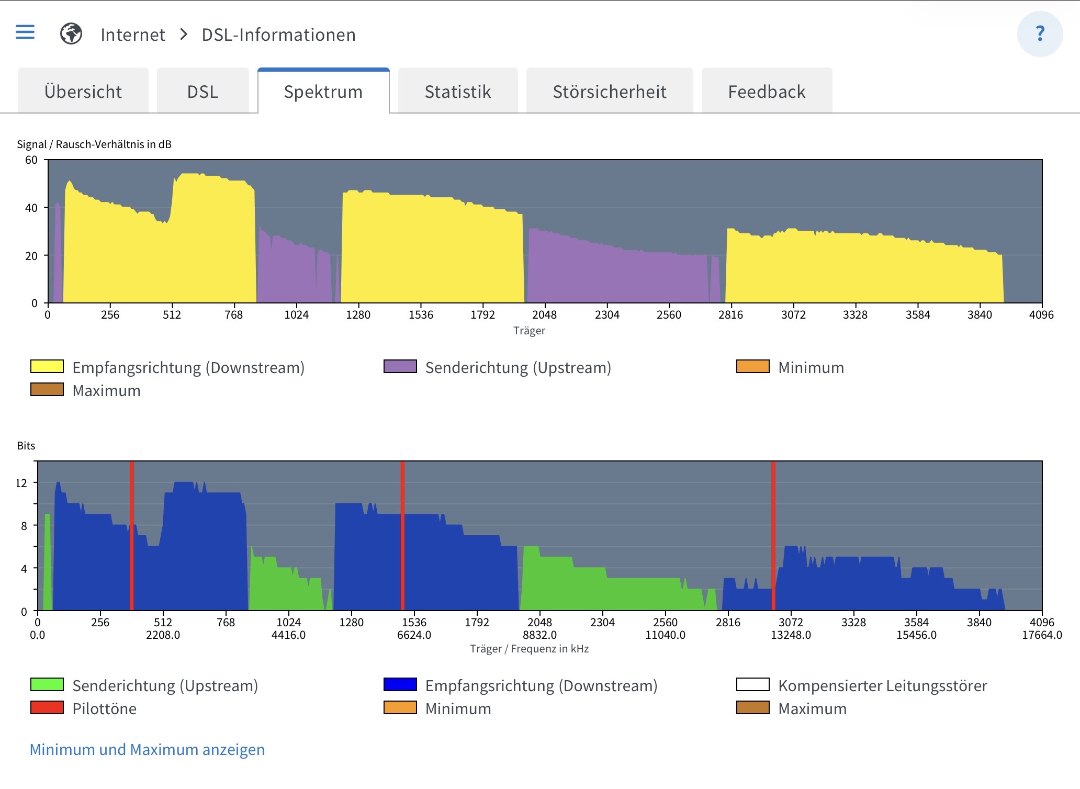Select the Spektrum tab
This screenshot has height=789, width=1080.
point(323,92)
